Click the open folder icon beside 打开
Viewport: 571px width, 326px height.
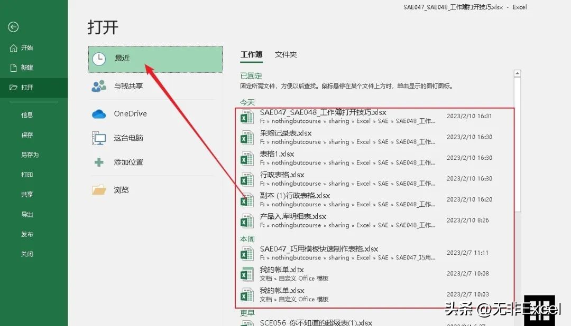[x=13, y=87]
